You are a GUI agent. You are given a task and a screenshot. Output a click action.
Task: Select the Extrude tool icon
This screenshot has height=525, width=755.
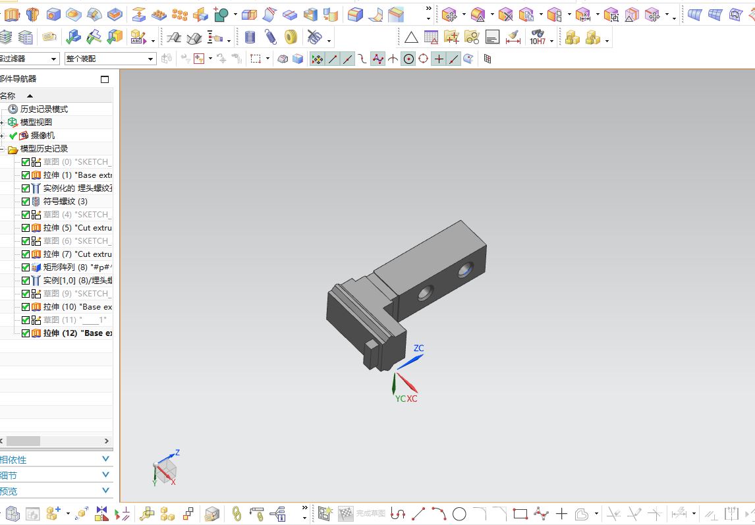pos(12,14)
